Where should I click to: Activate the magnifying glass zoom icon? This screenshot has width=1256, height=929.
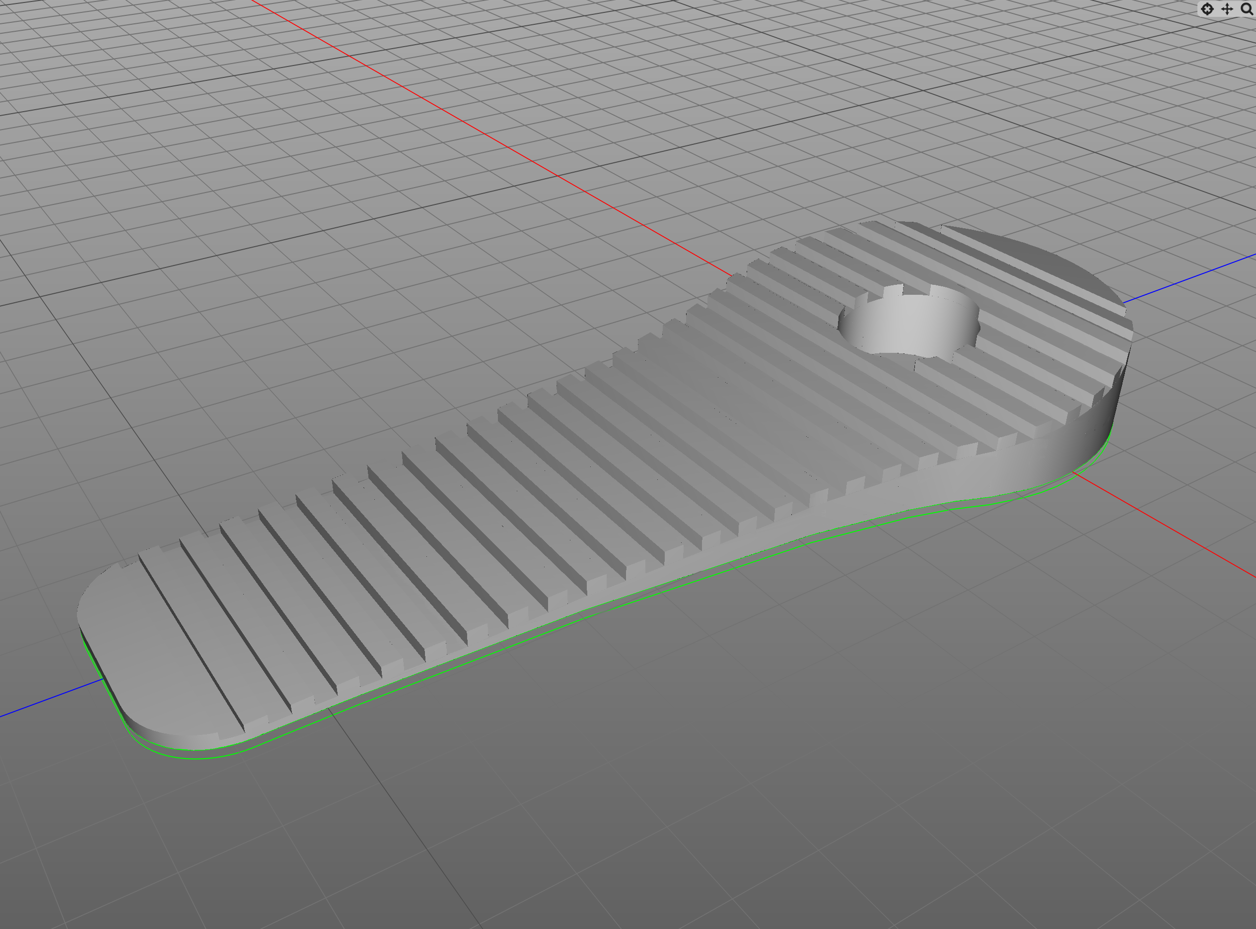[1246, 9]
